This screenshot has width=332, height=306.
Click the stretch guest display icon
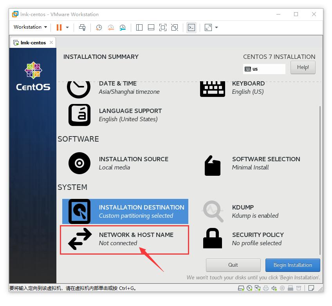[208, 27]
